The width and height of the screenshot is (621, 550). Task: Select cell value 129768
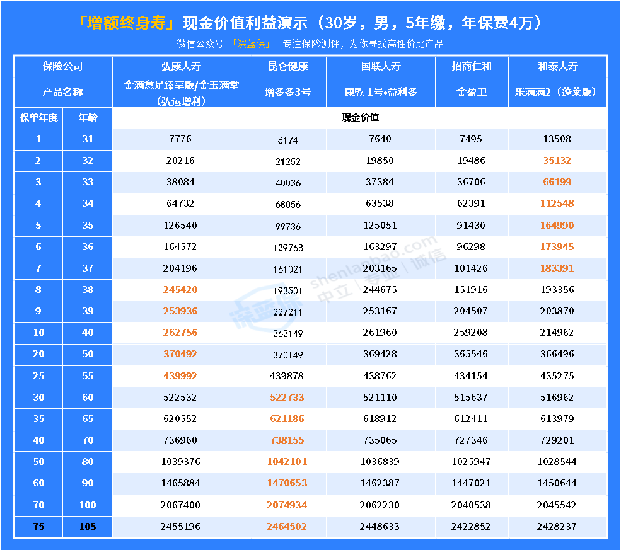tap(288, 248)
